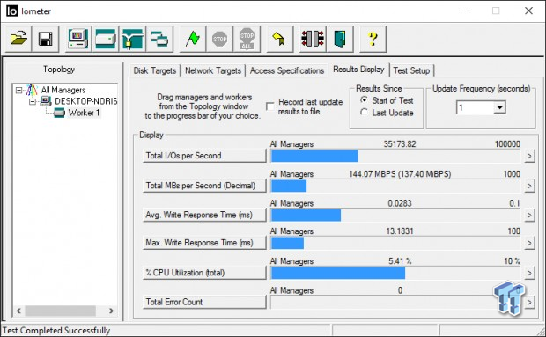Click 144.07 MBPS (137.40 MiBPS) value
546x337 pixels.
[x=400, y=174]
